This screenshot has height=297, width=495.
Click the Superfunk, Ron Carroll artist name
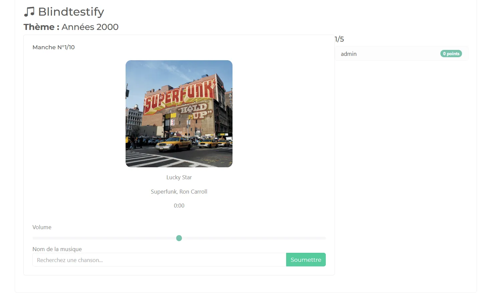click(179, 192)
